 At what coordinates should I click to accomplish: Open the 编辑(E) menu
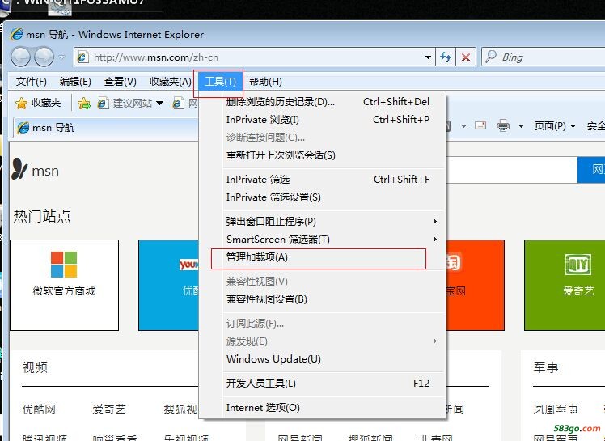(x=76, y=82)
